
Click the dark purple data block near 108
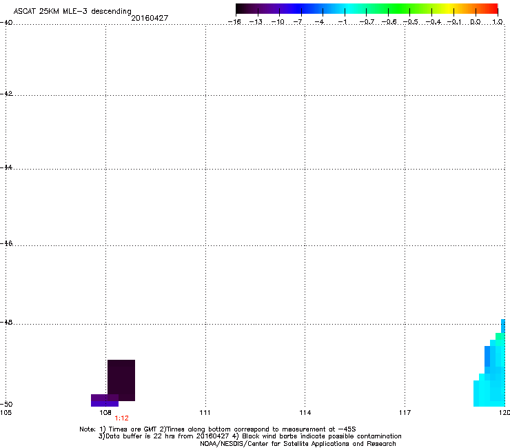(x=121, y=380)
